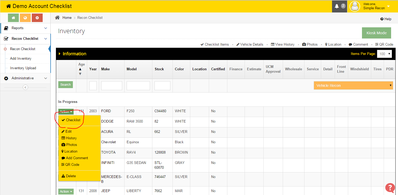Choose Edit from the Action menu
Image resolution: width=398 pixels, height=195 pixels.
[67, 131]
